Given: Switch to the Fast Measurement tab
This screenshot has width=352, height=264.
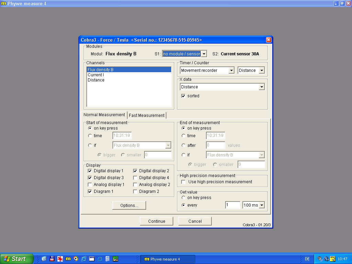Looking at the screenshot, I should (x=146, y=115).
